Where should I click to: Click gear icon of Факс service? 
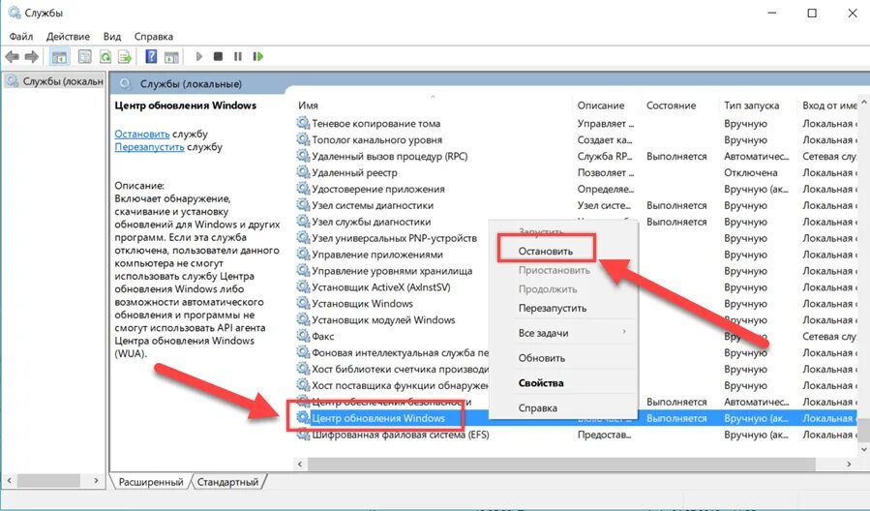[303, 336]
